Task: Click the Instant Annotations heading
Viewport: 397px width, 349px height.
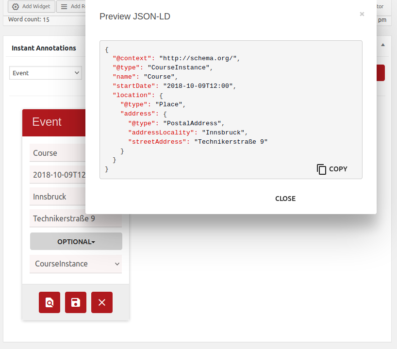Action: pyautogui.click(x=44, y=48)
